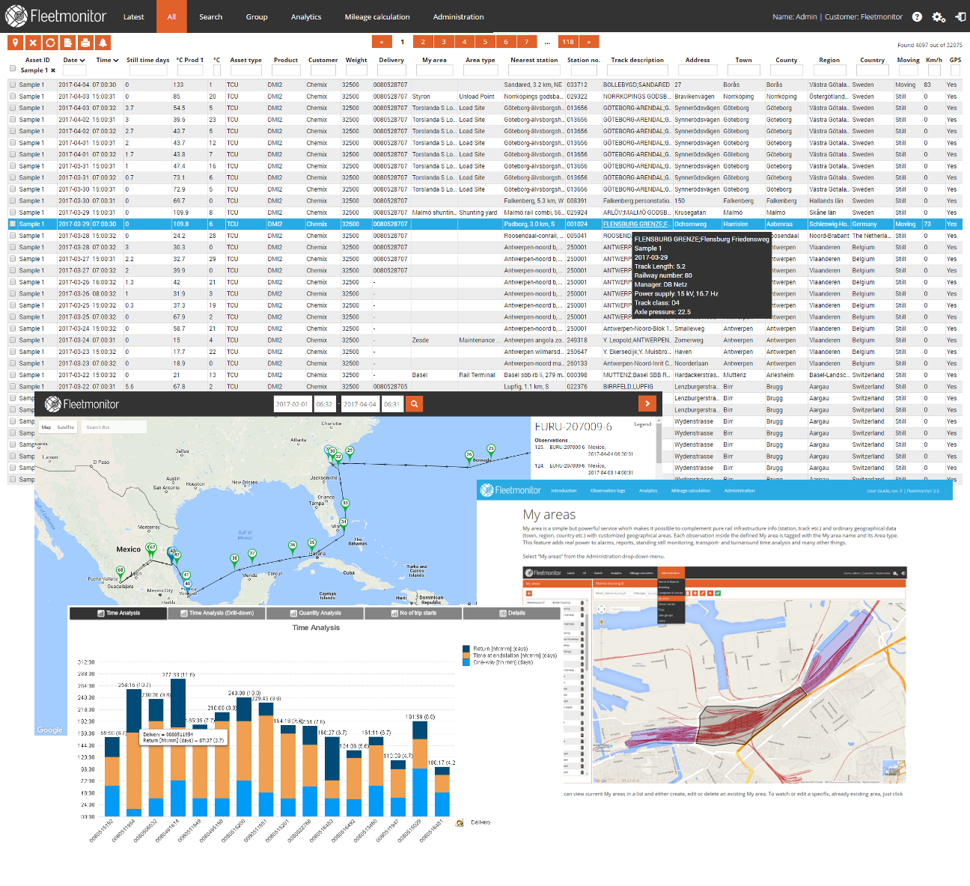Click the Country filter field
This screenshot has height=886, width=970.
point(872,70)
